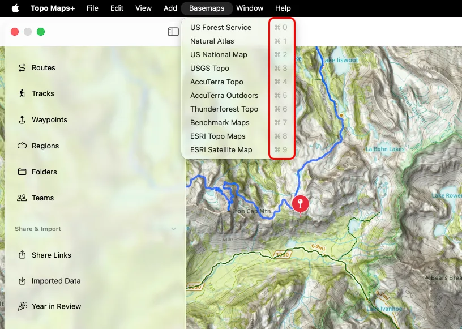Open the Regions sidebar label

point(45,146)
